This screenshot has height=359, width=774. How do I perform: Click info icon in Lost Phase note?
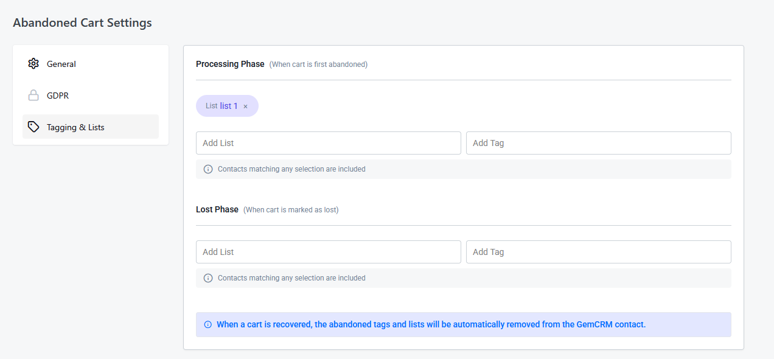208,278
